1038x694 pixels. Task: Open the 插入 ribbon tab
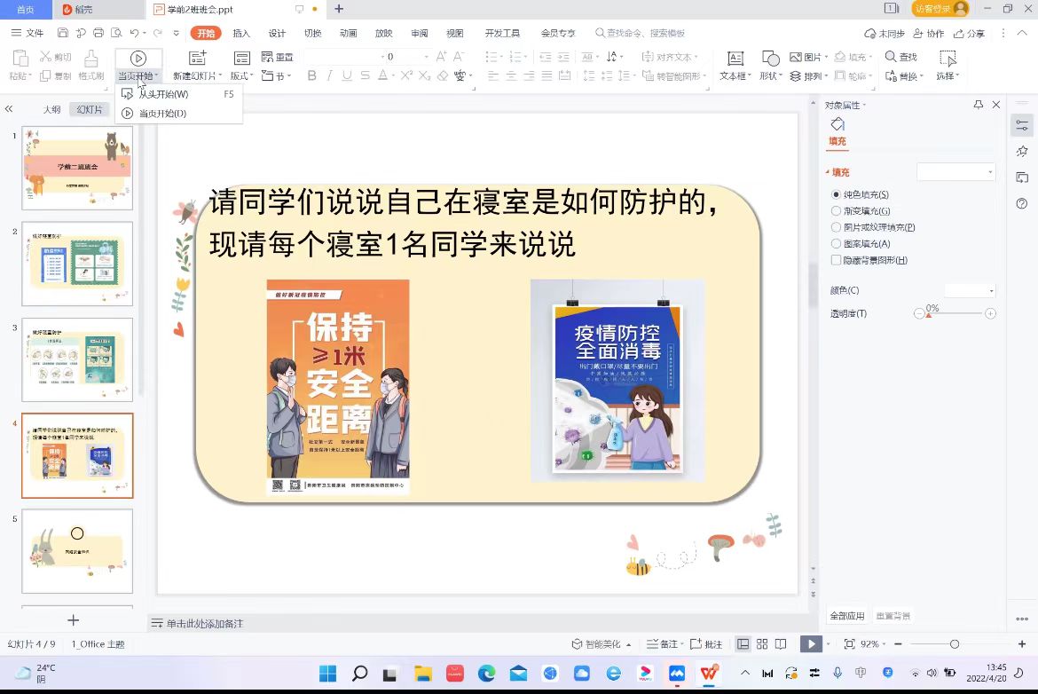[241, 34]
